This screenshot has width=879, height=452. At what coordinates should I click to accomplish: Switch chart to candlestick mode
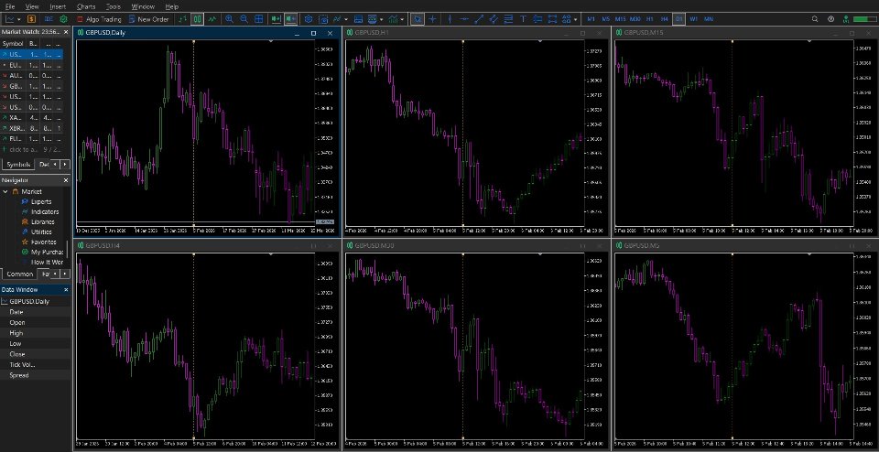point(198,19)
